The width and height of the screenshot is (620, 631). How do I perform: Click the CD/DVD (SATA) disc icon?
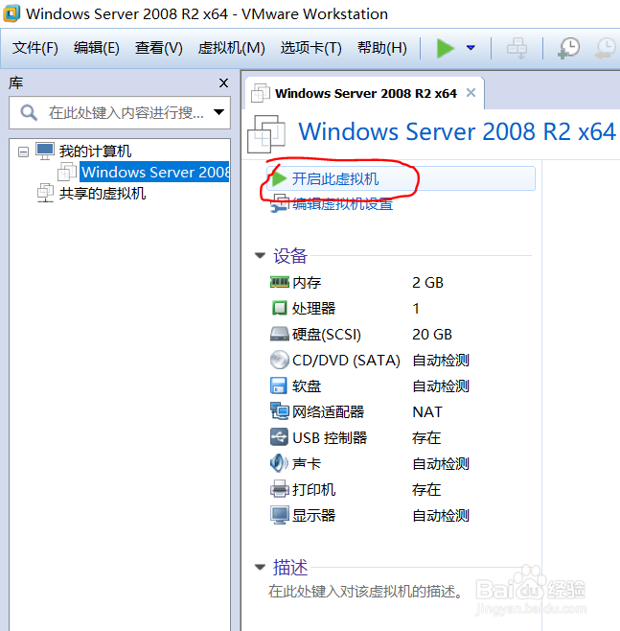280,360
